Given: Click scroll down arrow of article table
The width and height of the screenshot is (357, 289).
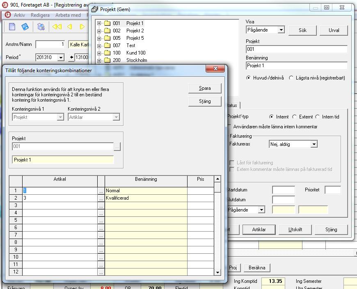Looking at the screenshot, I should 217,272.
